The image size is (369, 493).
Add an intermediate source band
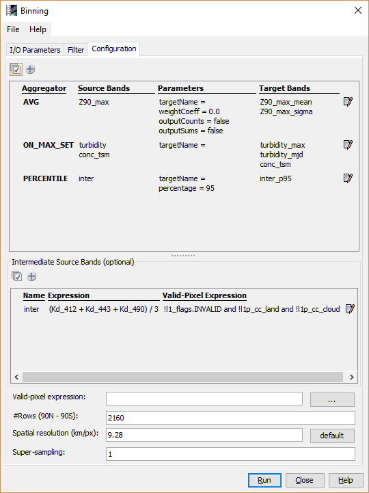[x=31, y=276]
